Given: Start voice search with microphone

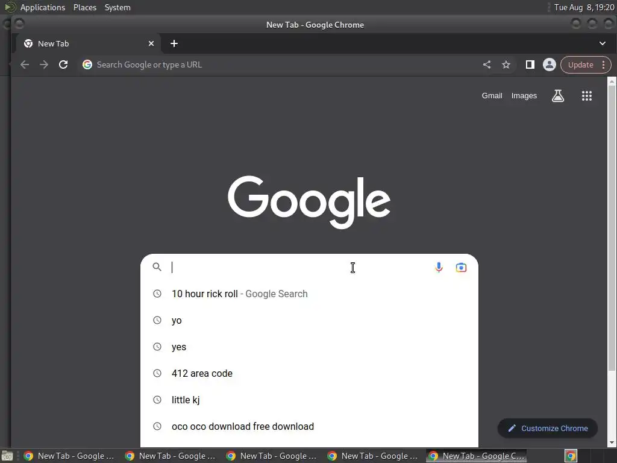Looking at the screenshot, I should click(x=439, y=267).
